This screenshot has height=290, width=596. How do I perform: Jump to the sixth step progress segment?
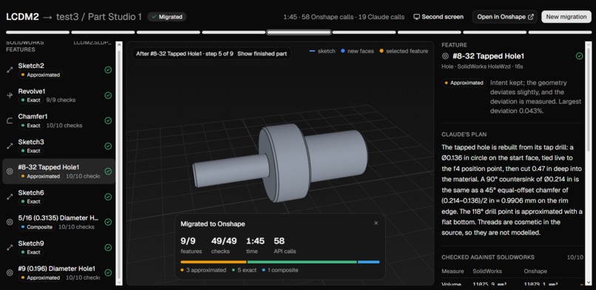tap(365, 33)
